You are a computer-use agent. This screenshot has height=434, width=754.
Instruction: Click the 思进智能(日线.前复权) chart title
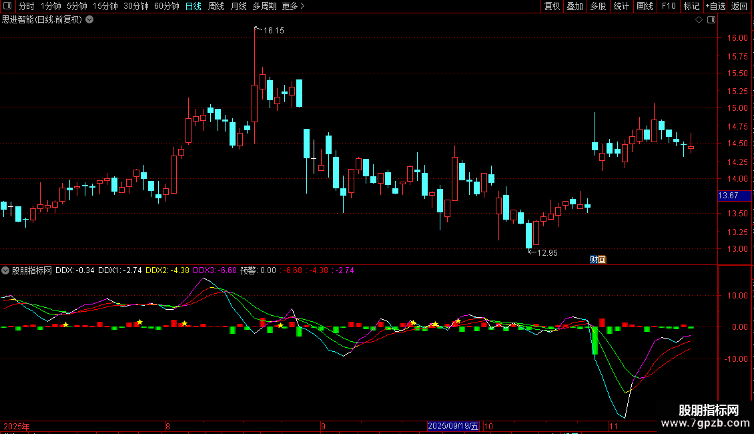(42, 20)
